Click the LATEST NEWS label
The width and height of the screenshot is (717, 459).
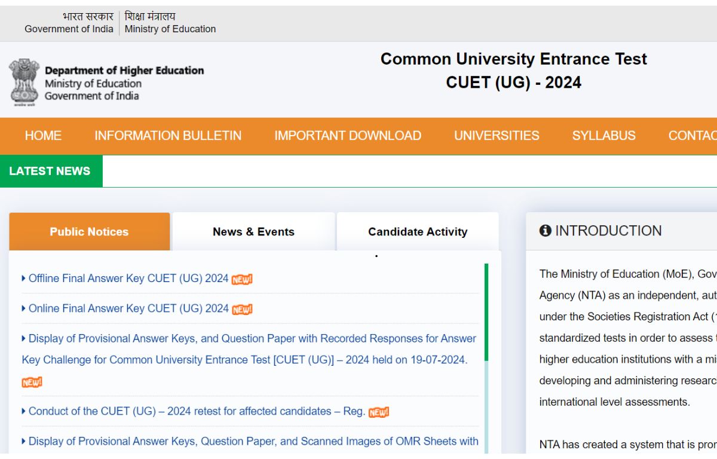click(51, 171)
